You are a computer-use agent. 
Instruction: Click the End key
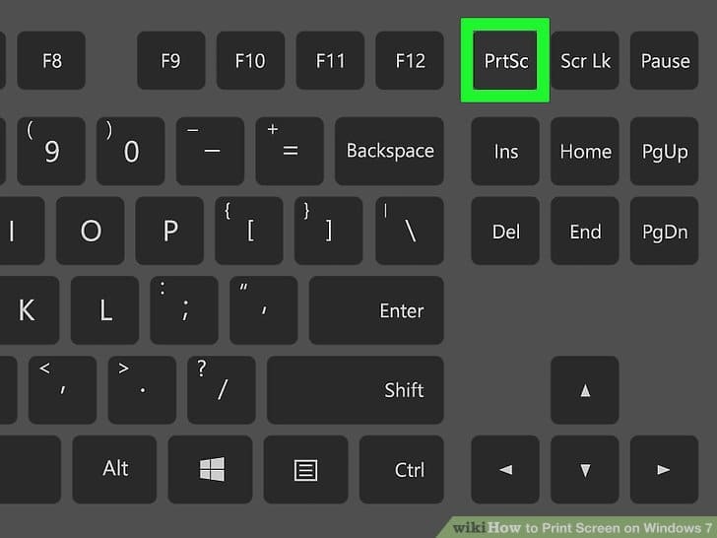tap(585, 231)
